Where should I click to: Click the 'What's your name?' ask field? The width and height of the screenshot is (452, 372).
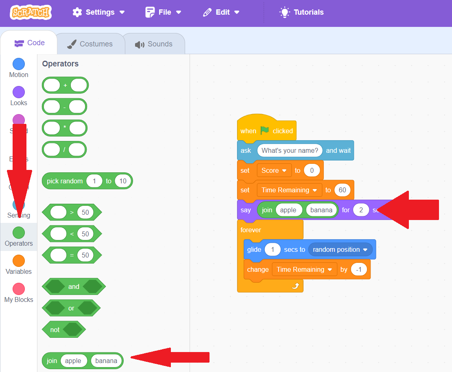pyautogui.click(x=290, y=150)
